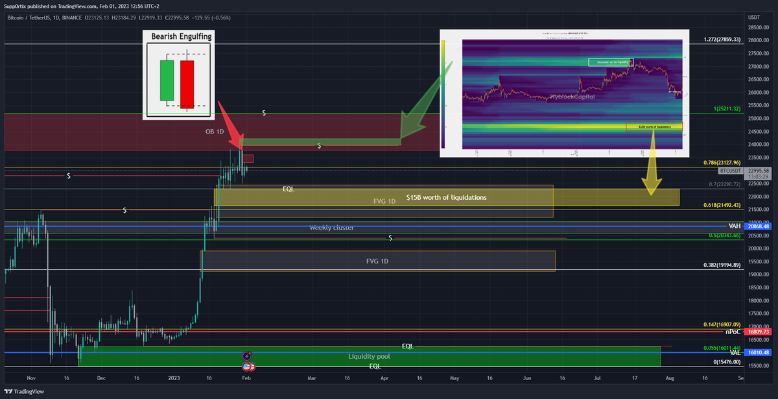Open the purple lightning event marker

pyautogui.click(x=247, y=356)
